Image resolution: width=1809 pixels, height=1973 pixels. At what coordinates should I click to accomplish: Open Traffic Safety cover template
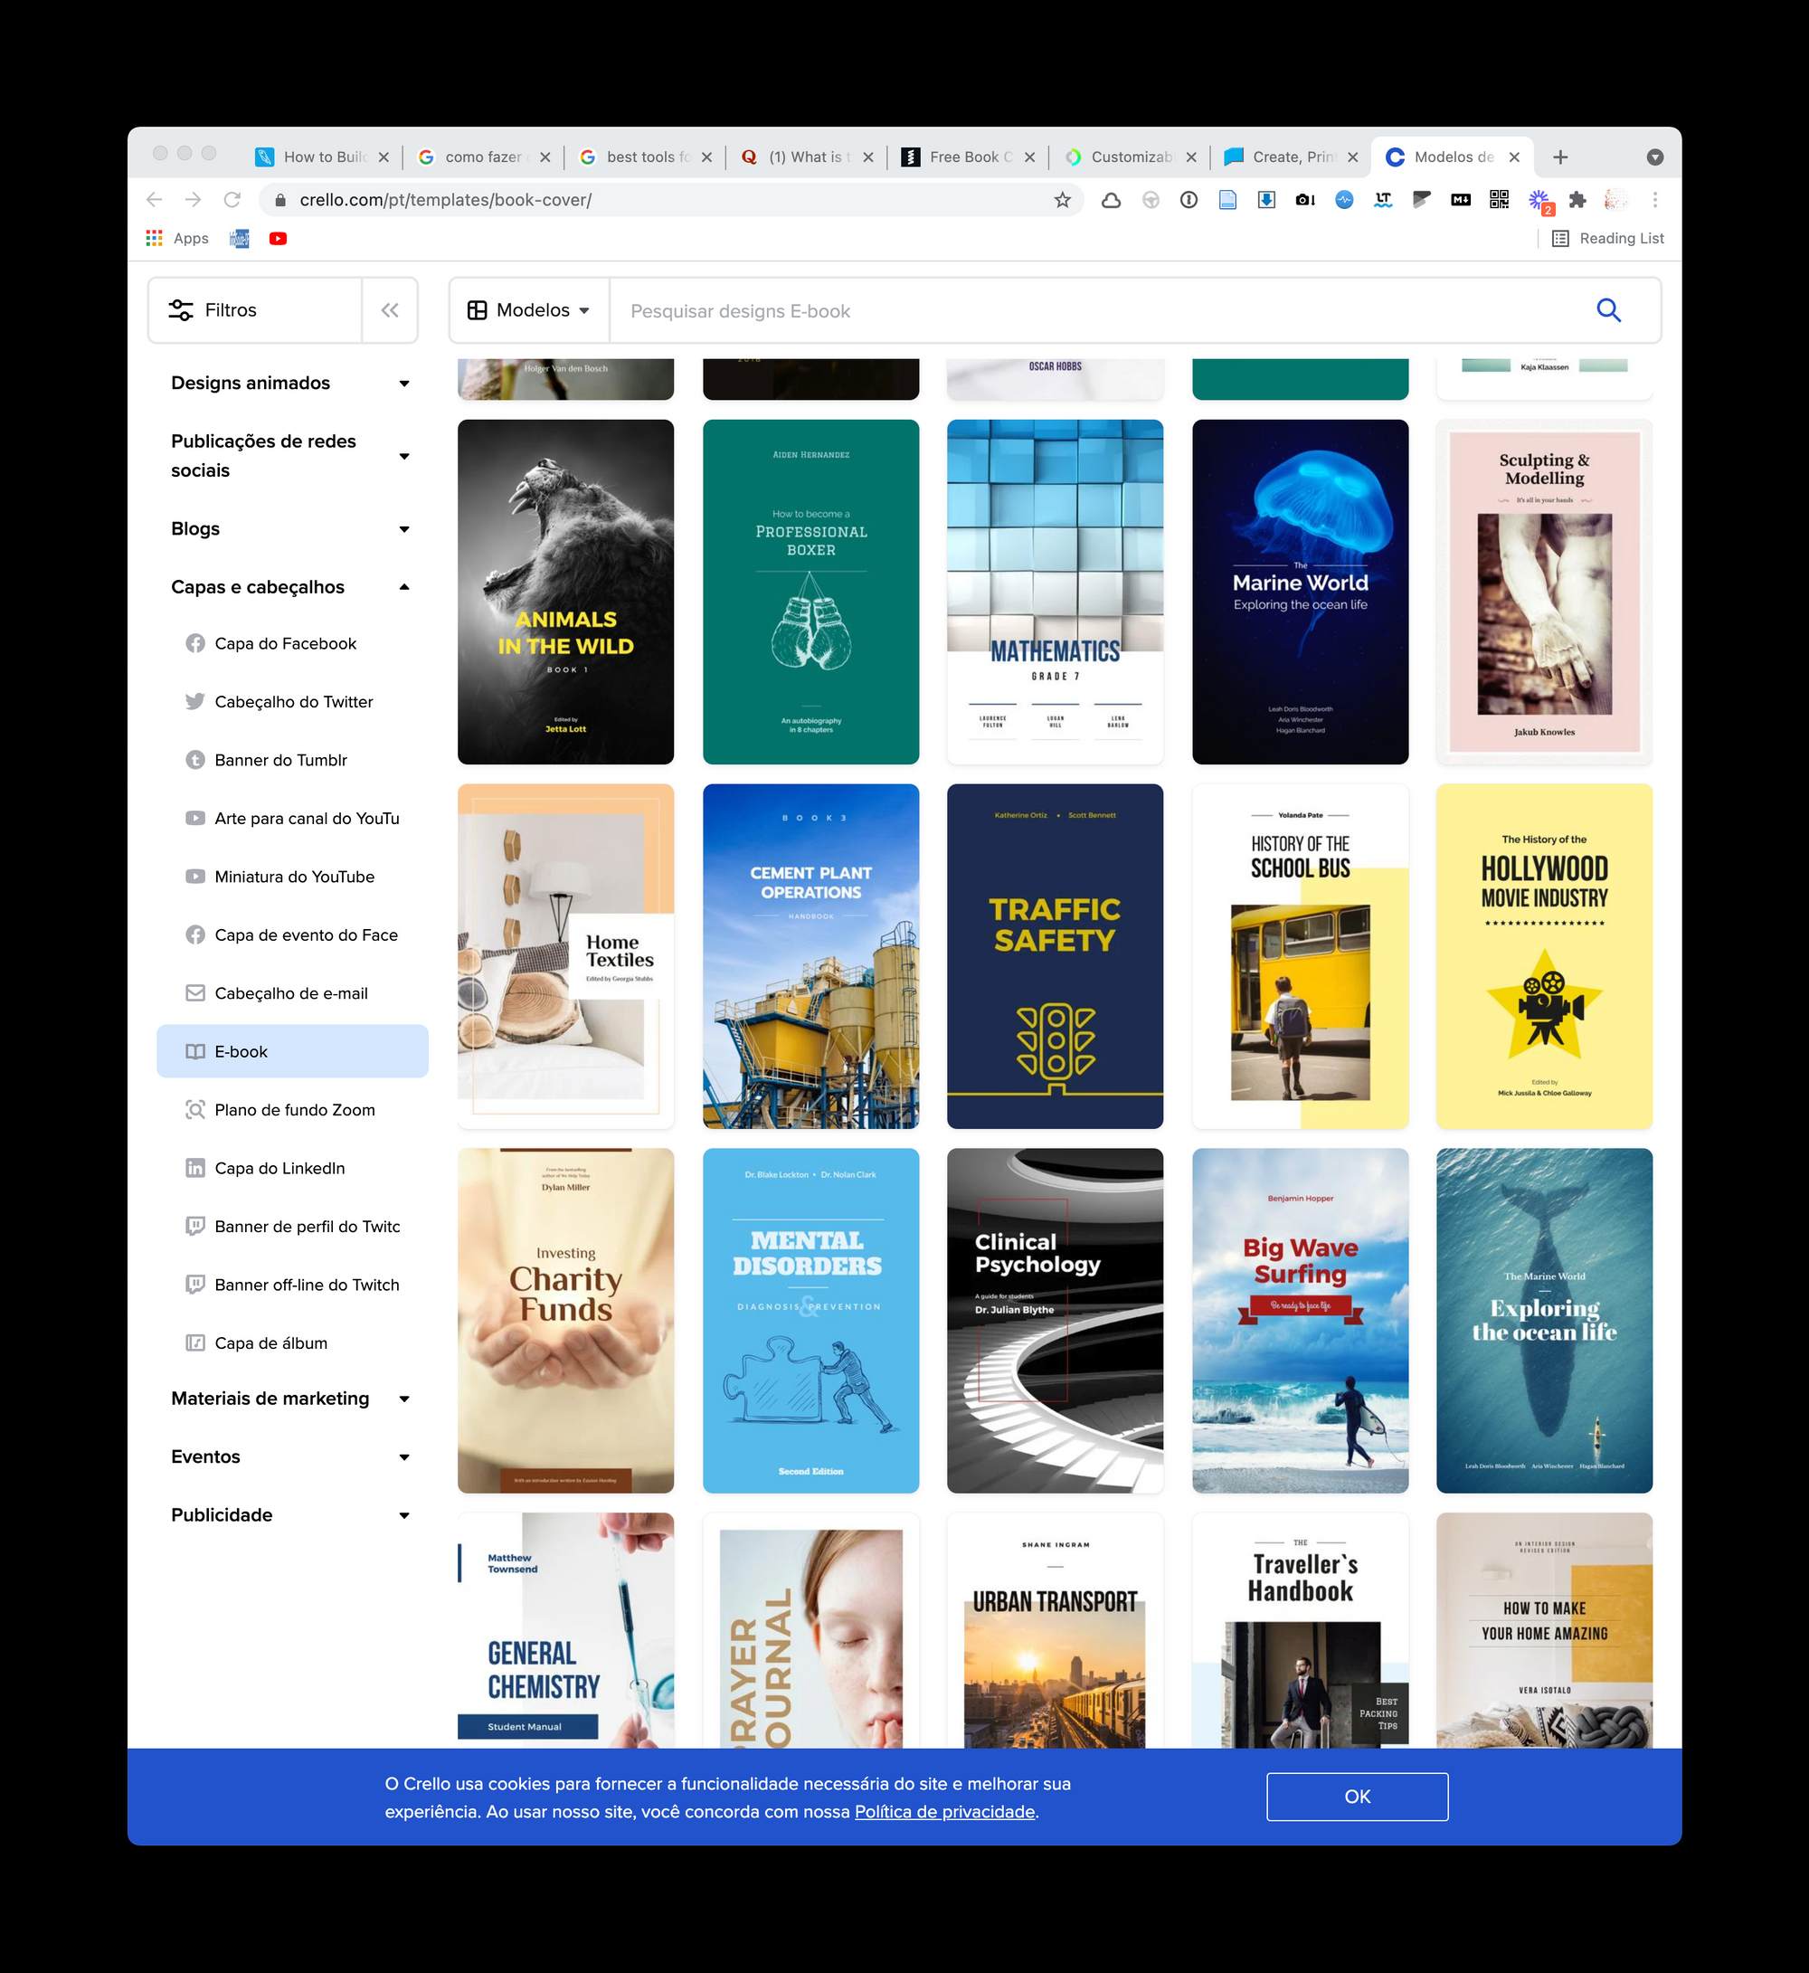[1056, 955]
